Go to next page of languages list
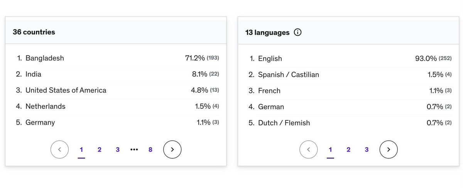Viewport: 463px width, 188px height. pyautogui.click(x=389, y=150)
